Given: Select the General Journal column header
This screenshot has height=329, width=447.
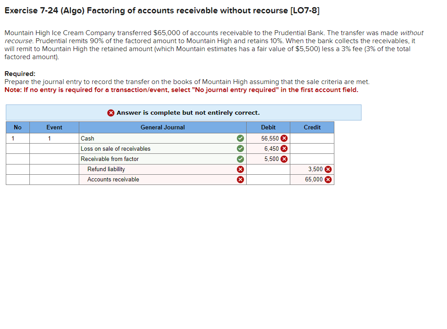Looking at the screenshot, I should click(162, 128).
